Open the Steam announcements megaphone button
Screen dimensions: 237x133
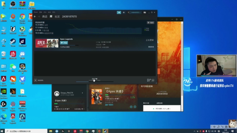pyautogui.click(x=119, y=13)
